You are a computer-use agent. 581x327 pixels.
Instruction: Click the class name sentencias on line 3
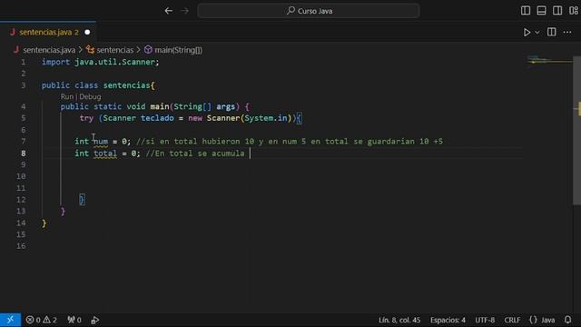[127, 85]
